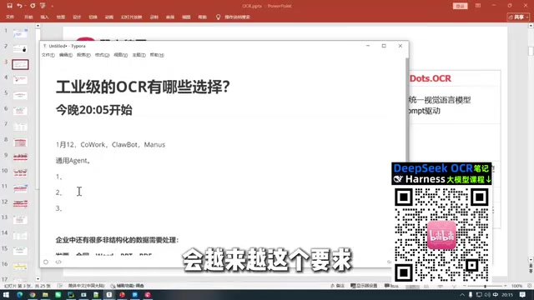Select slide 1 thumbnail
This screenshot has width=534, height=300.
pyautogui.click(x=20, y=33)
